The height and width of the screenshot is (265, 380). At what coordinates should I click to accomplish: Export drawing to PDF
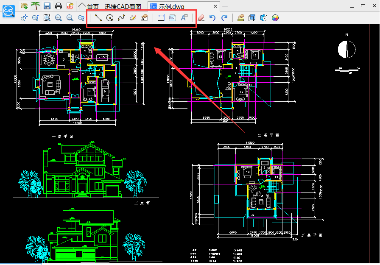pos(70,6)
